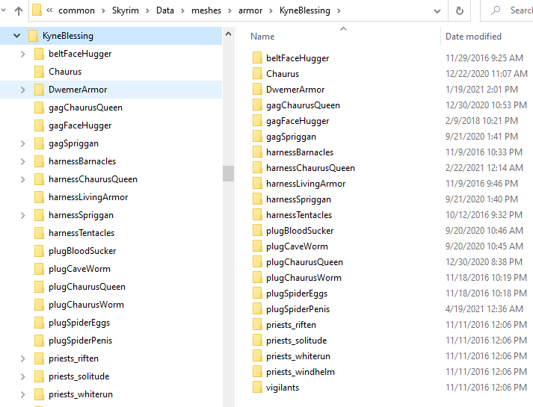
Task: Select beltFaceHugger folder icon in file list
Action: point(257,58)
